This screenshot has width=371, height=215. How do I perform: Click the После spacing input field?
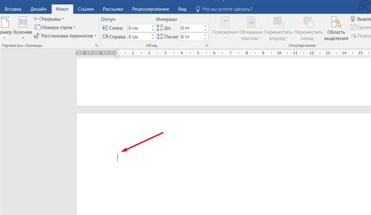[191, 37]
